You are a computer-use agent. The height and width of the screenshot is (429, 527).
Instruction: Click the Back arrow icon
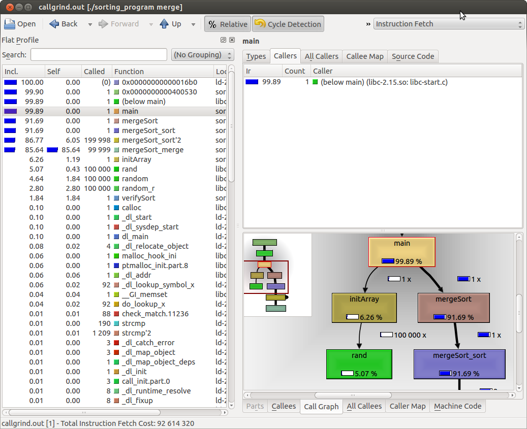point(54,24)
